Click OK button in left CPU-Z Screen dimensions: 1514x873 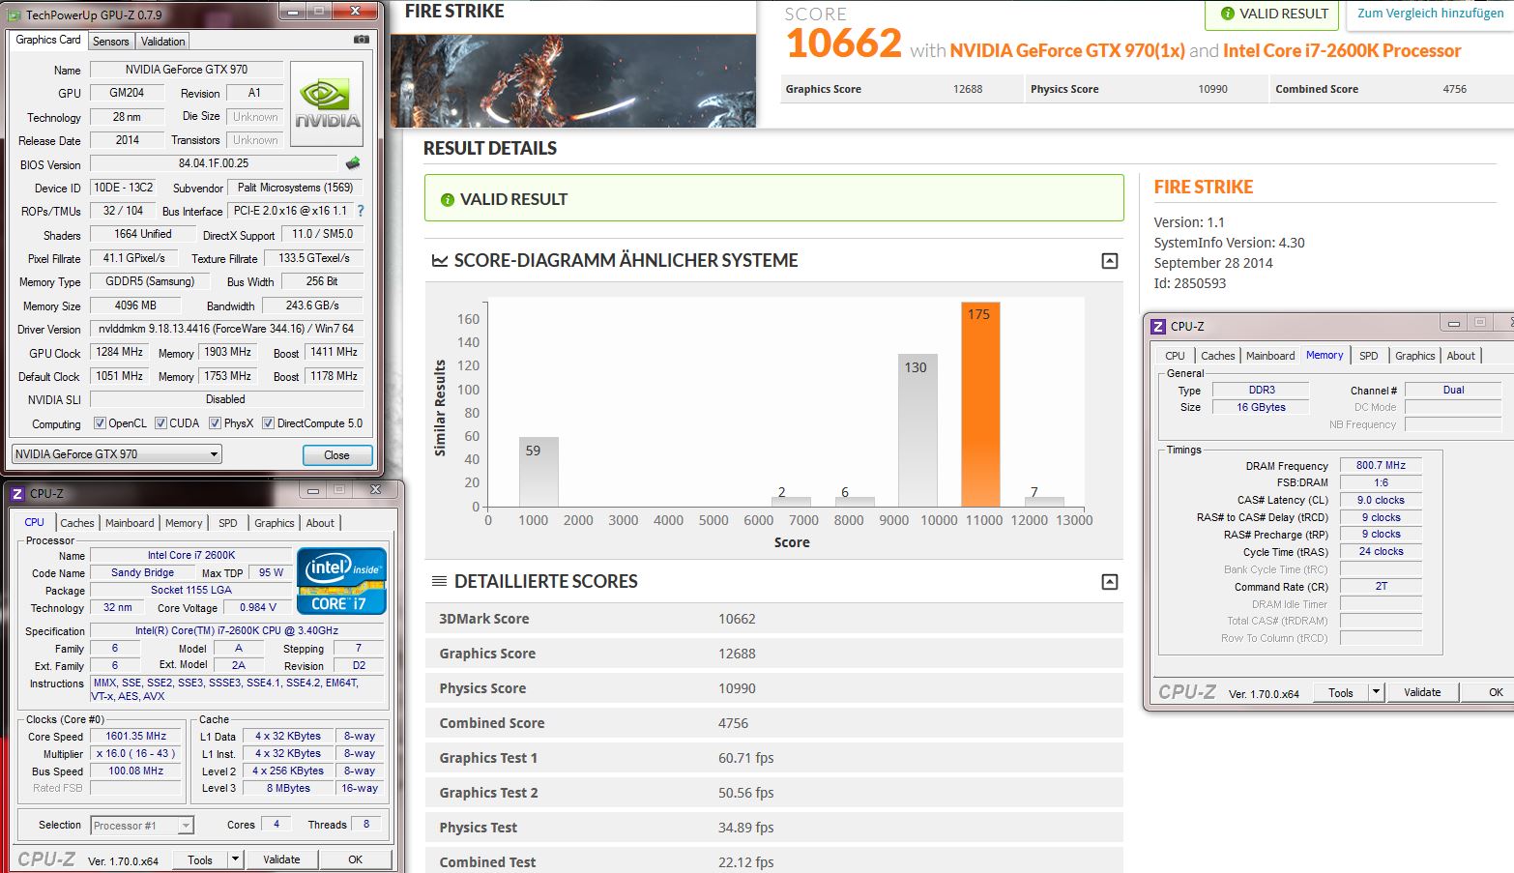(x=356, y=859)
